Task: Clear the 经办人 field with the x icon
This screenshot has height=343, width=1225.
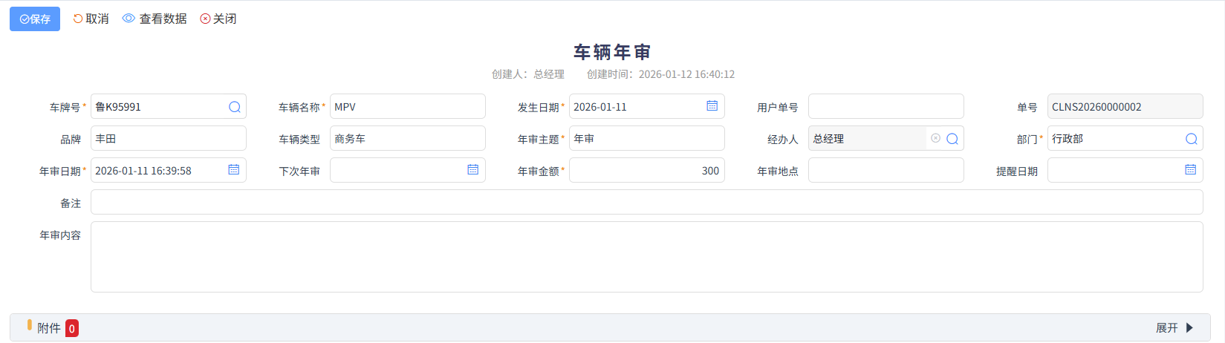Action: (935, 138)
